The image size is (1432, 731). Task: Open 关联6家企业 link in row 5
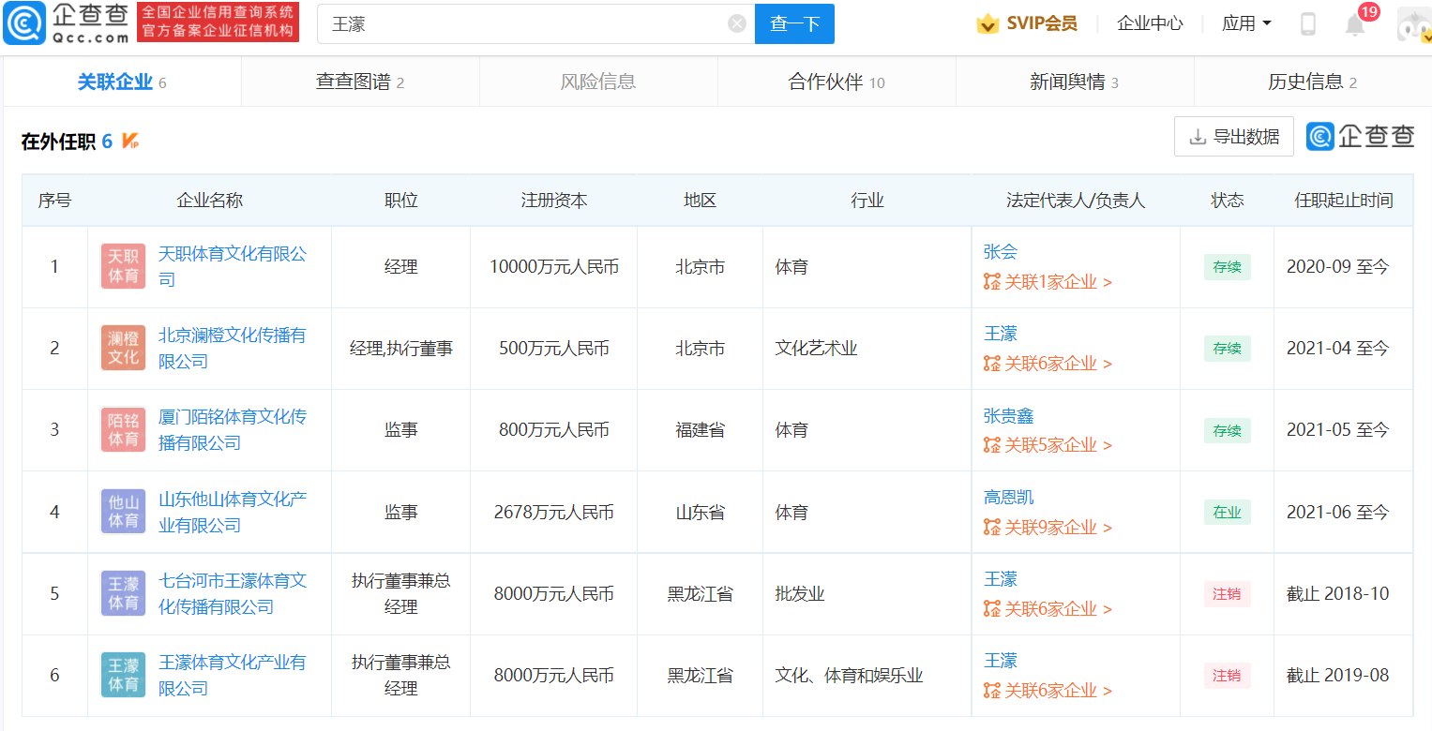(1048, 608)
